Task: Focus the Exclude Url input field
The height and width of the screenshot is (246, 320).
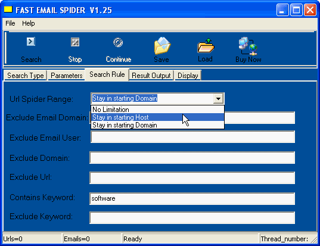Action: 192,178
